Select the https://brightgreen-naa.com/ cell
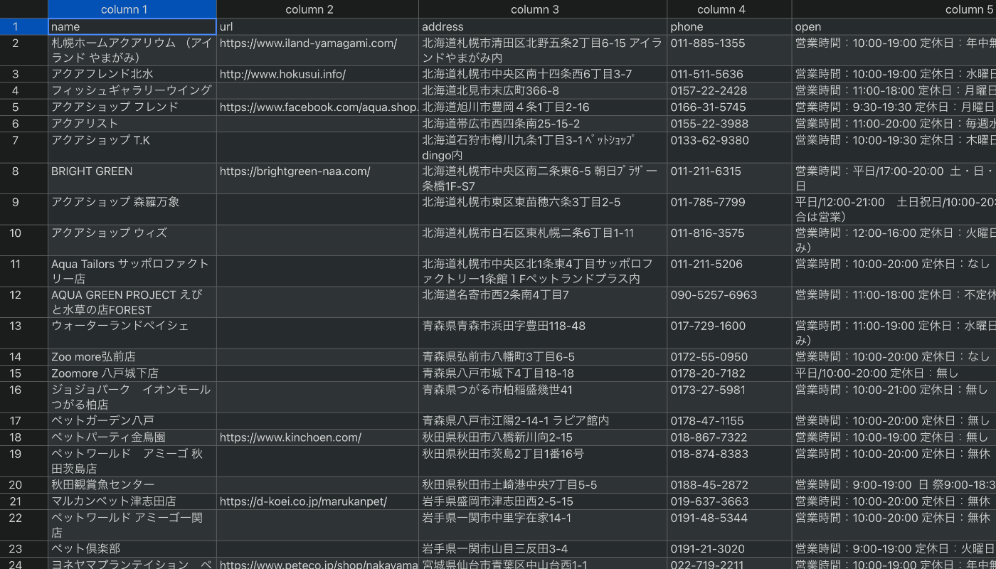 point(317,179)
